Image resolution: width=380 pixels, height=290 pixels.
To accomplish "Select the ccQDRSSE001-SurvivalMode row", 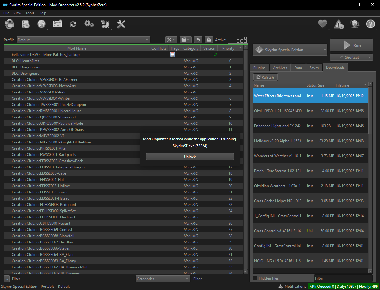I will pyautogui.click(x=124, y=123).
